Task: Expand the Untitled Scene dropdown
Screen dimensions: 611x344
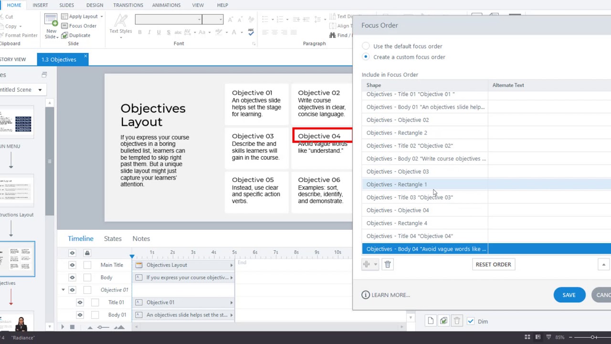Action: tap(40, 90)
